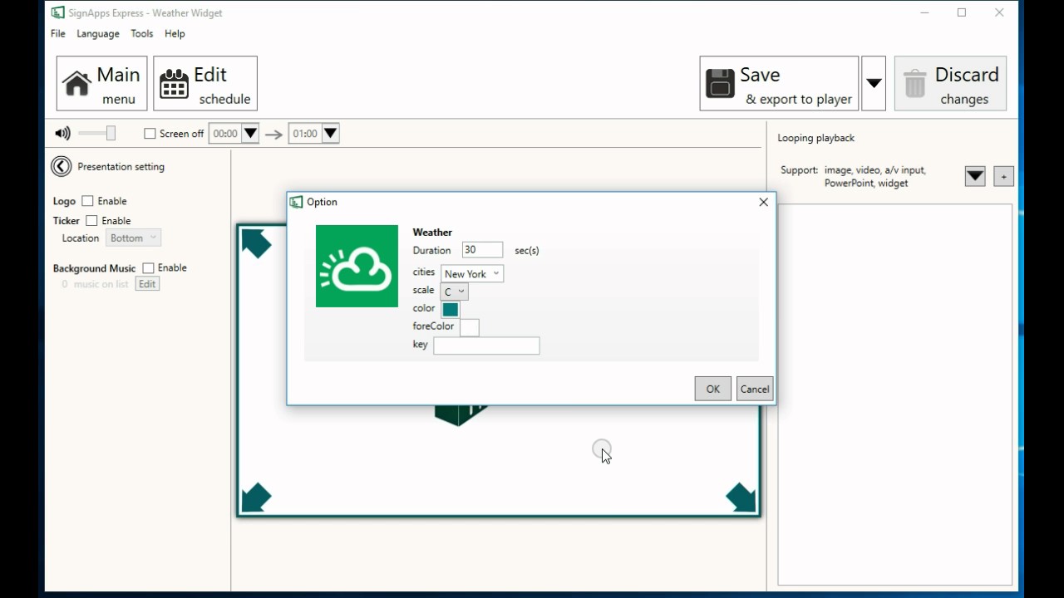Image resolution: width=1064 pixels, height=598 pixels.
Task: Open the cities New York dropdown
Action: click(x=472, y=273)
